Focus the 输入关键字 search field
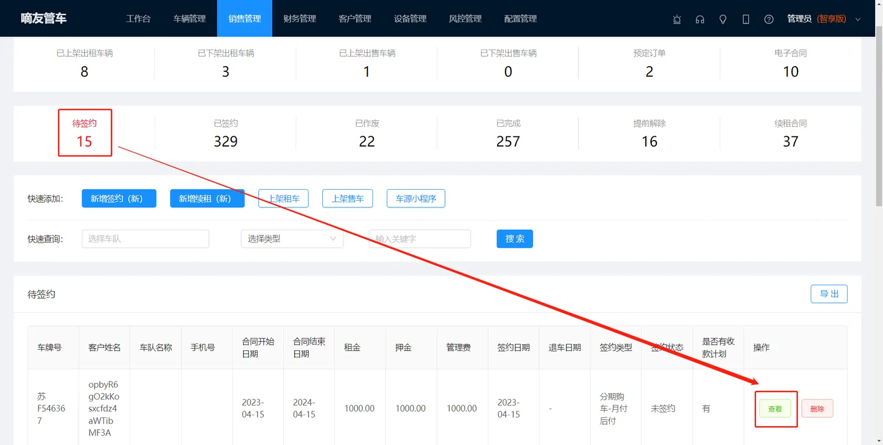This screenshot has width=883, height=445. pos(419,239)
